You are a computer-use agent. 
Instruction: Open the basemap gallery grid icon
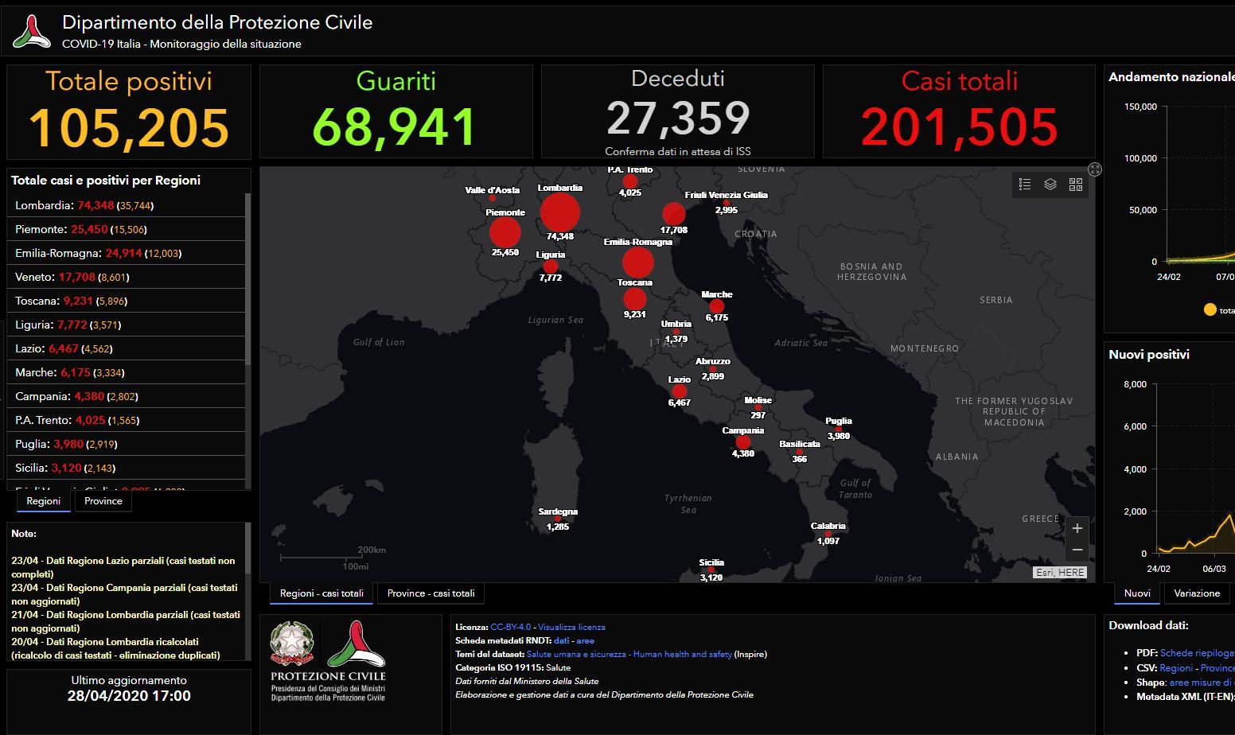pyautogui.click(x=1076, y=185)
